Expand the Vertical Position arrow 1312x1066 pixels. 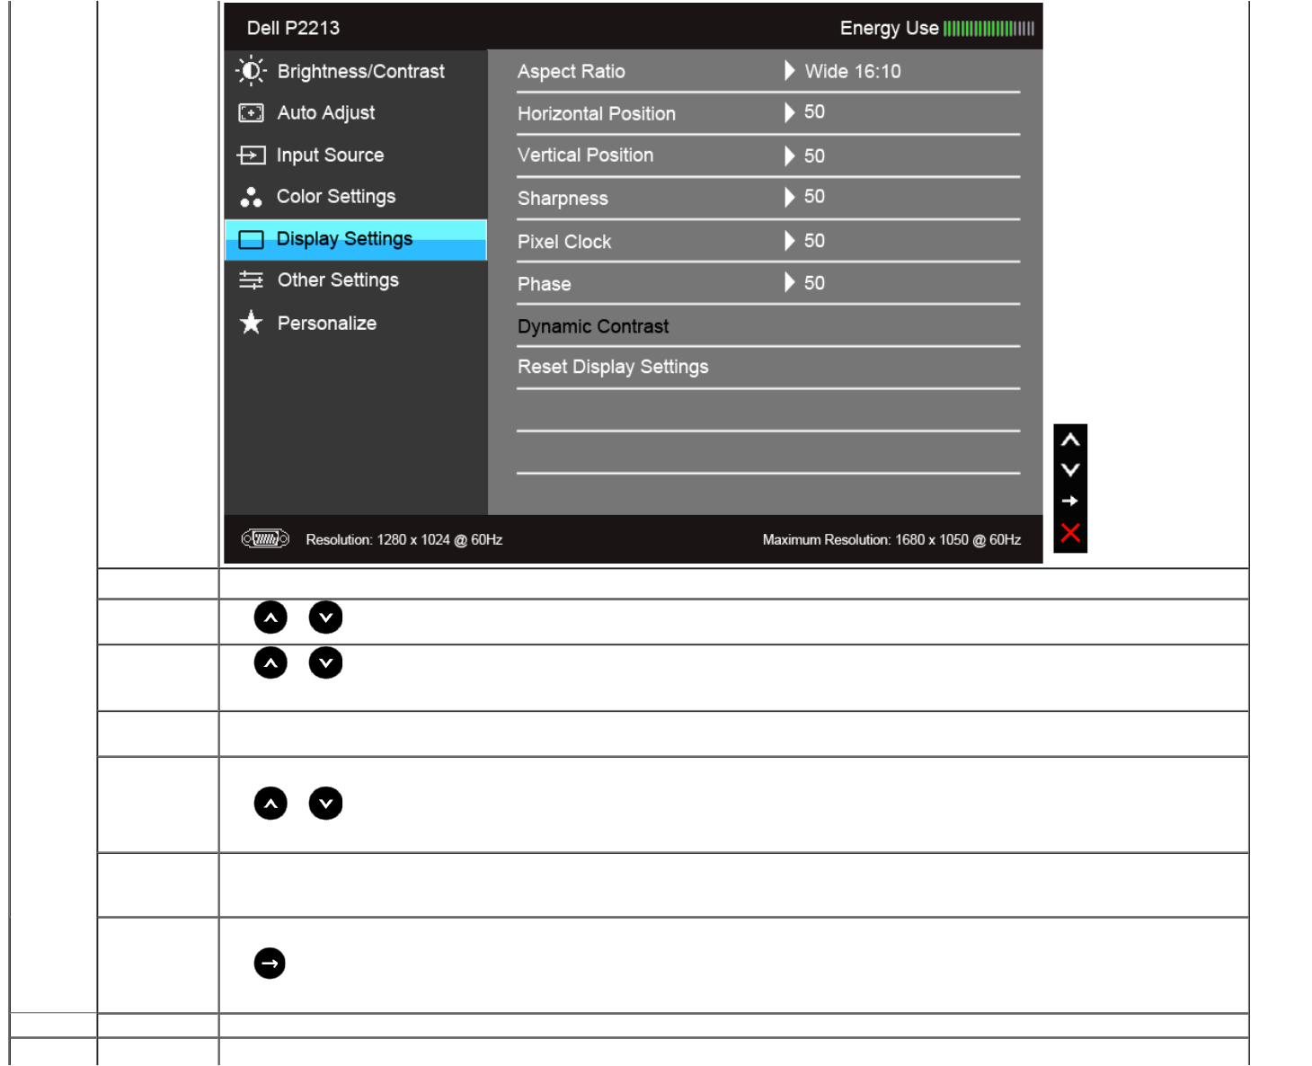pyautogui.click(x=789, y=155)
